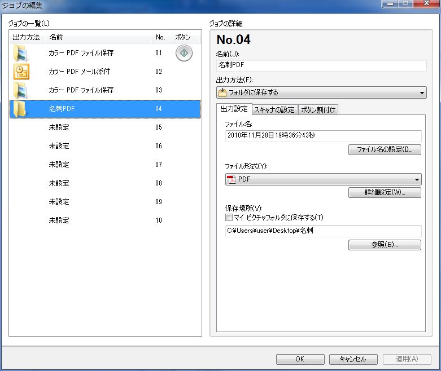This screenshot has height=371, width=441.
Task: Click the folder icon for job 03
Action: coord(20,90)
